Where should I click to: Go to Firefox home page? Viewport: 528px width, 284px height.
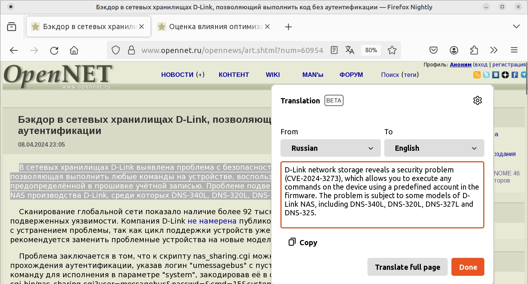(x=74, y=50)
